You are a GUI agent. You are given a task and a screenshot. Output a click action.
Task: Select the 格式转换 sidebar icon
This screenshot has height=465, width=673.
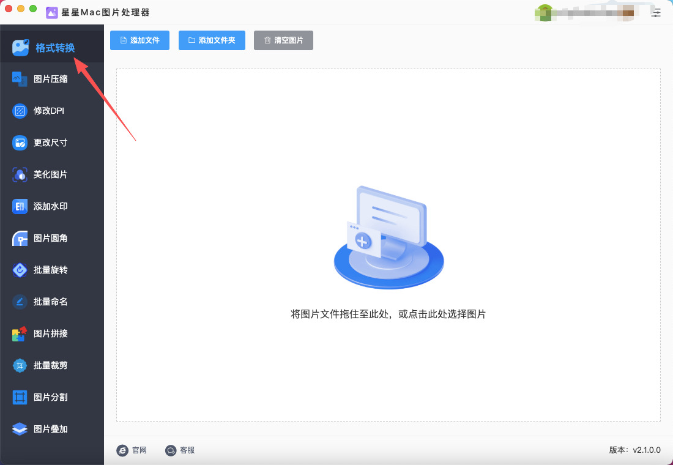point(20,48)
